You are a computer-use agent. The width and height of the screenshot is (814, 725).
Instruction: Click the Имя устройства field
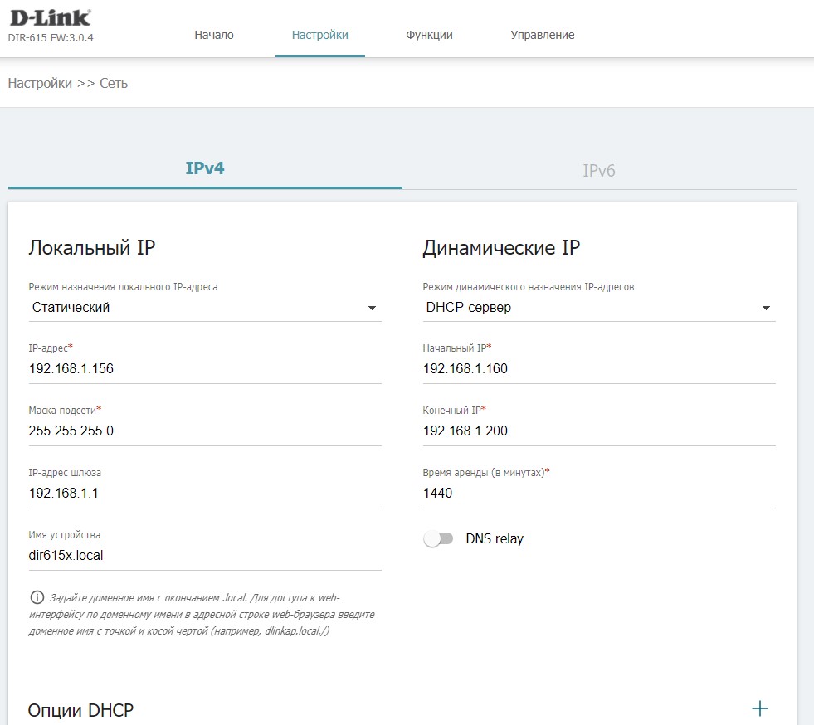coord(204,556)
